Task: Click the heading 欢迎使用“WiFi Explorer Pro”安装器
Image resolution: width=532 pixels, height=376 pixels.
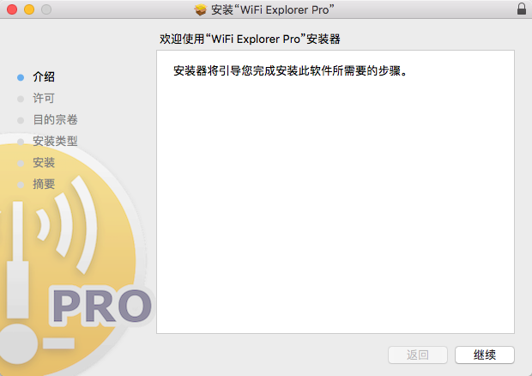Action: tap(250, 39)
